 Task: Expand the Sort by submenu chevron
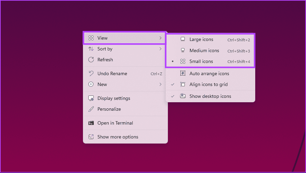160,49
